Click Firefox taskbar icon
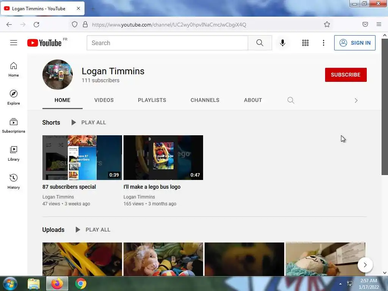Viewport: 388px width, 291px height. pyautogui.click(x=57, y=283)
